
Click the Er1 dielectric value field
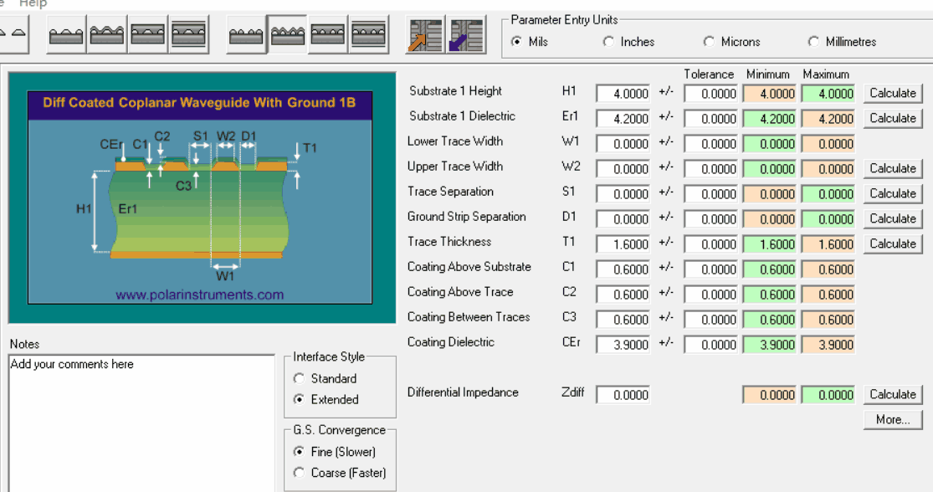(622, 118)
